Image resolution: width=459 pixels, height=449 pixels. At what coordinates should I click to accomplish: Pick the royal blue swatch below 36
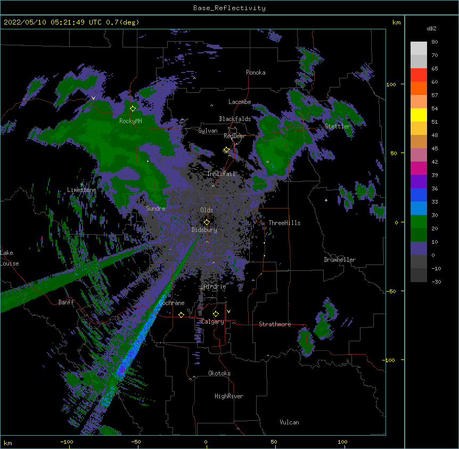[419, 195]
